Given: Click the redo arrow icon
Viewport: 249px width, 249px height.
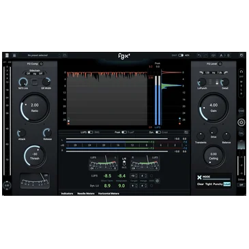Looking at the screenshot, I should (x=205, y=55).
